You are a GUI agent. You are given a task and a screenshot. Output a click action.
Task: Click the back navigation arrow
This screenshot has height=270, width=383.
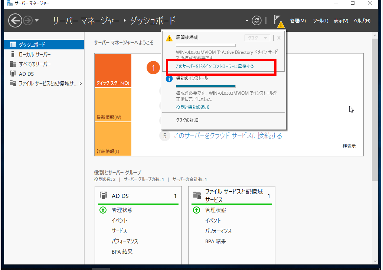pyautogui.click(x=15, y=20)
